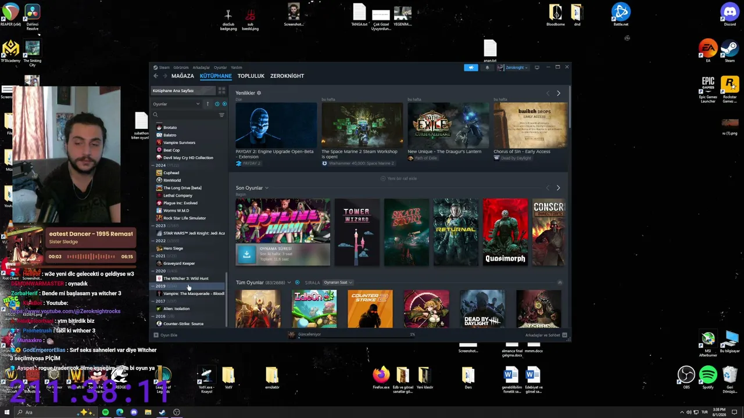744x418 pixels.
Task: Open the Oyunlar menu in the menu bar
Action: click(220, 67)
